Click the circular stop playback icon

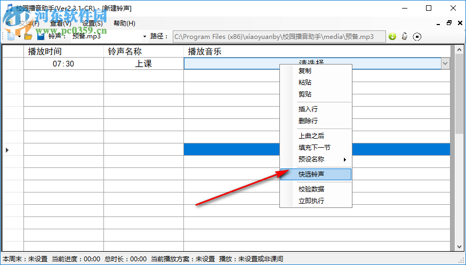(x=417, y=37)
